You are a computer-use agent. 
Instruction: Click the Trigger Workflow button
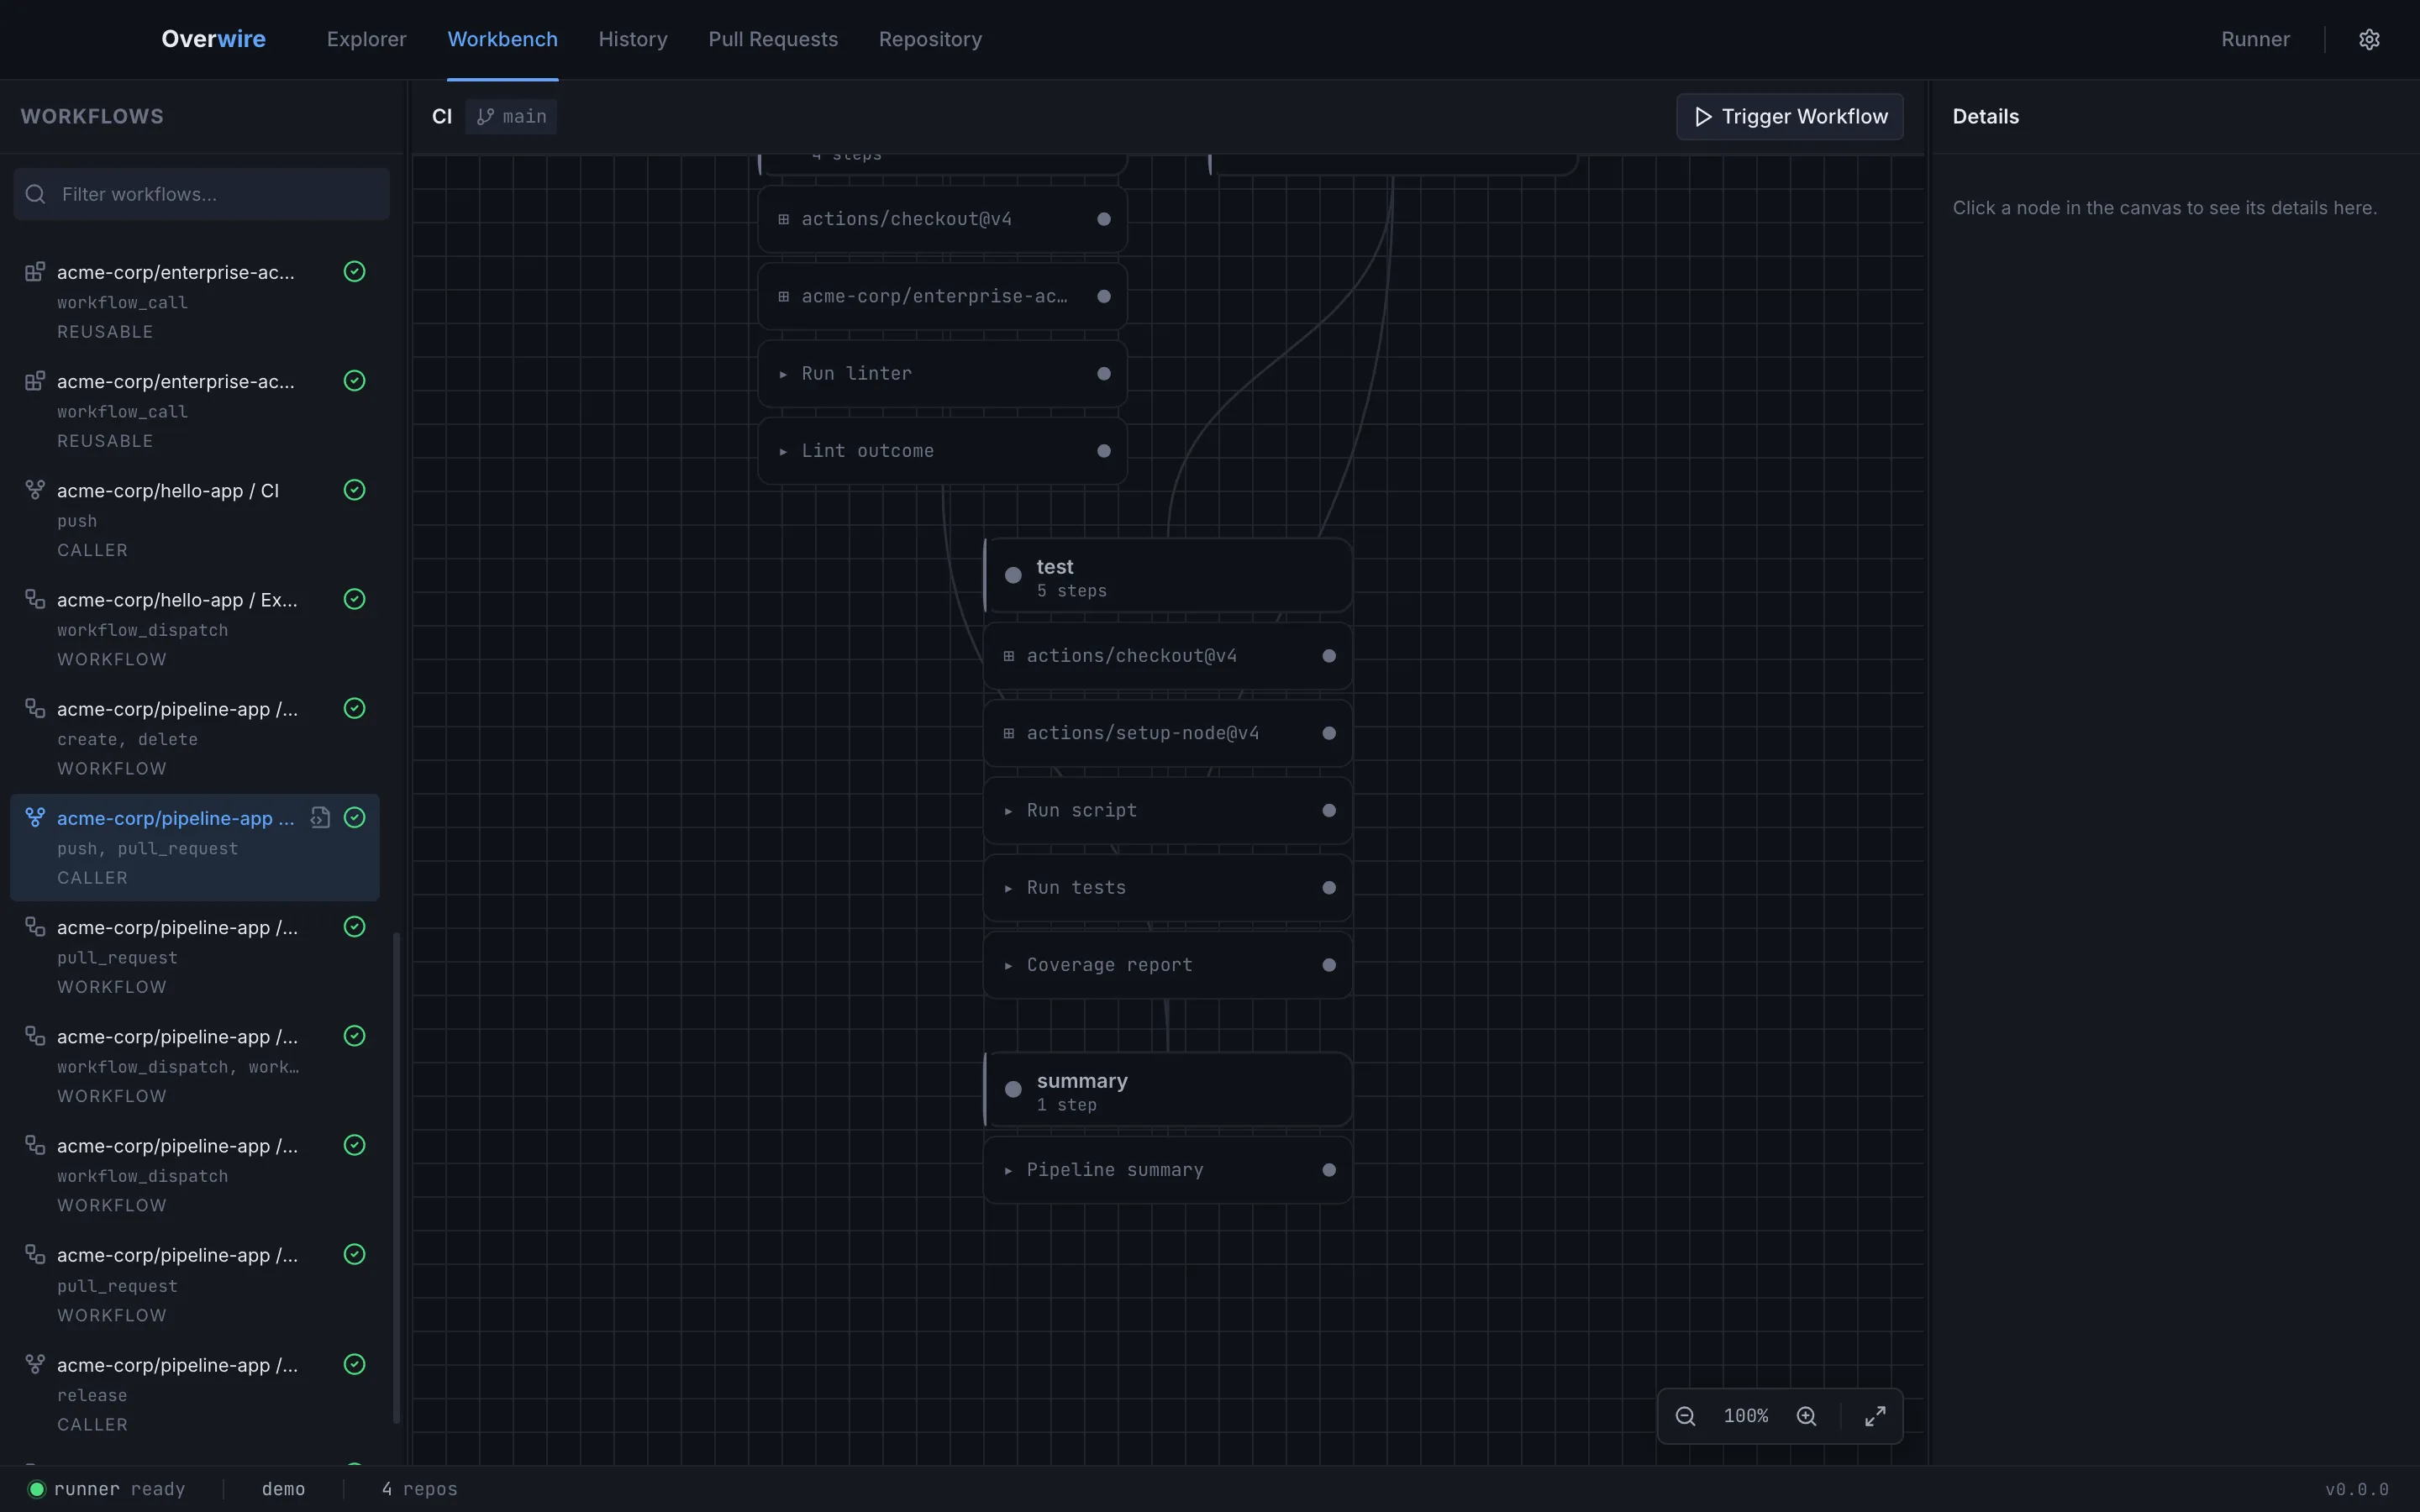point(1790,117)
